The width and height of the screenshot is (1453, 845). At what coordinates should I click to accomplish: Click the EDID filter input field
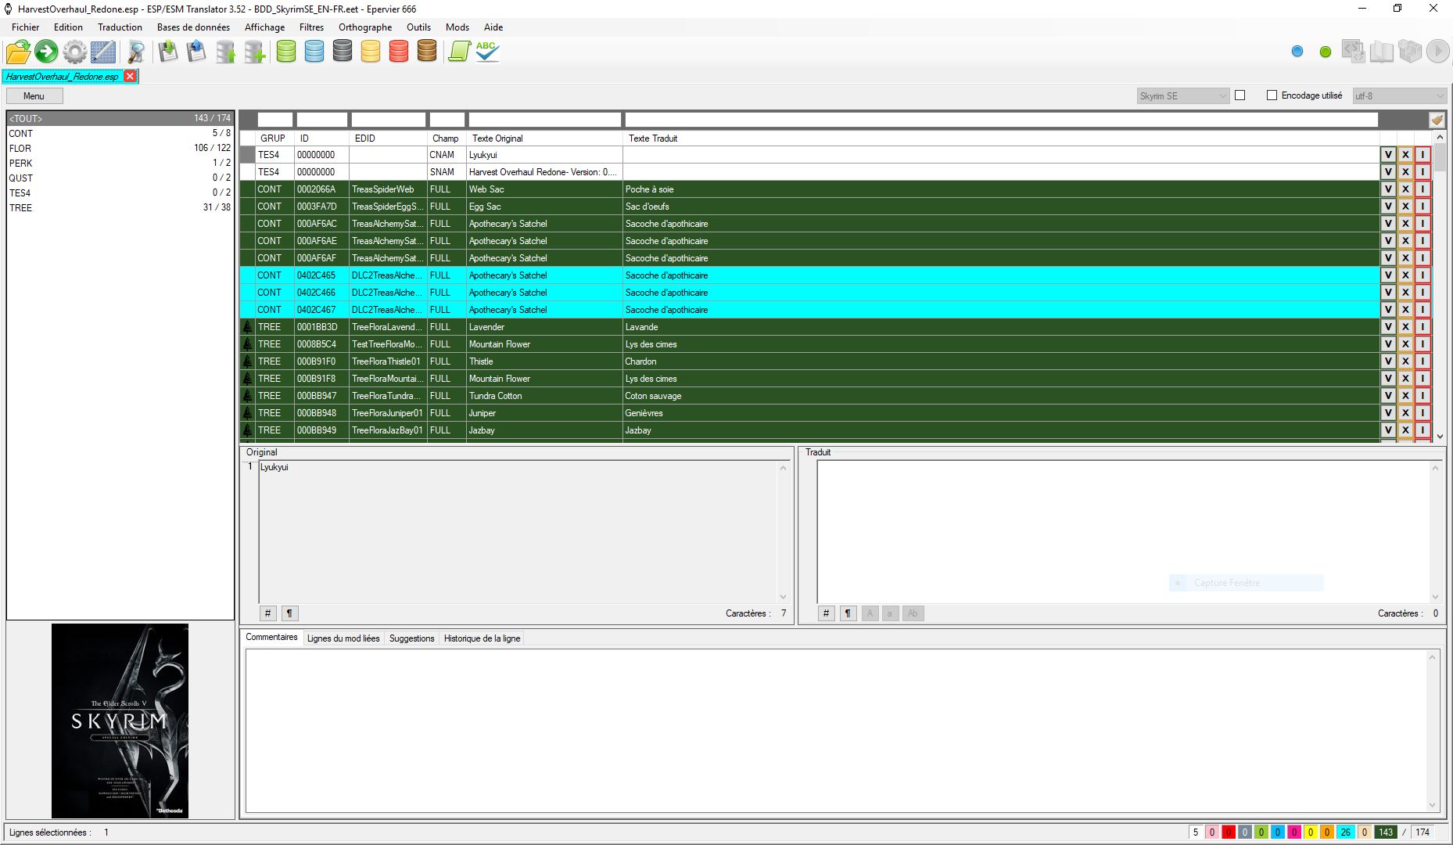(x=388, y=120)
